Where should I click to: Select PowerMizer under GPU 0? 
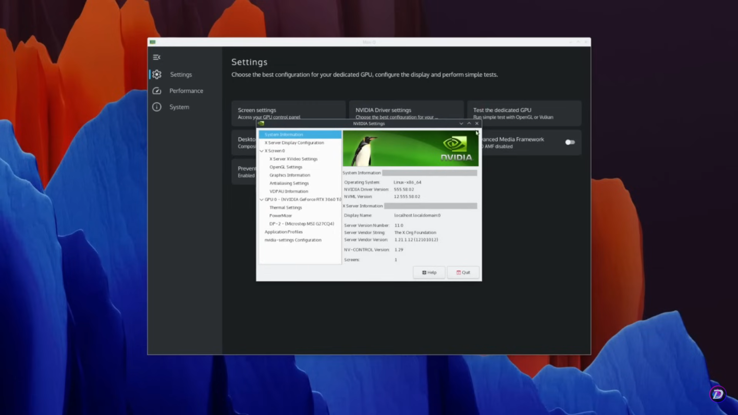[281, 216]
